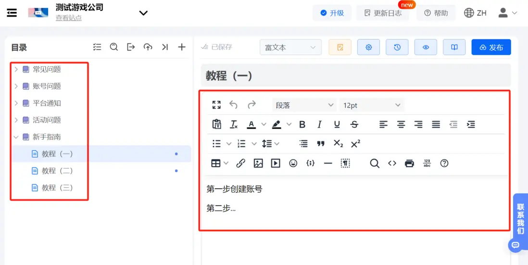Click the orange note edit icon button

(340, 48)
